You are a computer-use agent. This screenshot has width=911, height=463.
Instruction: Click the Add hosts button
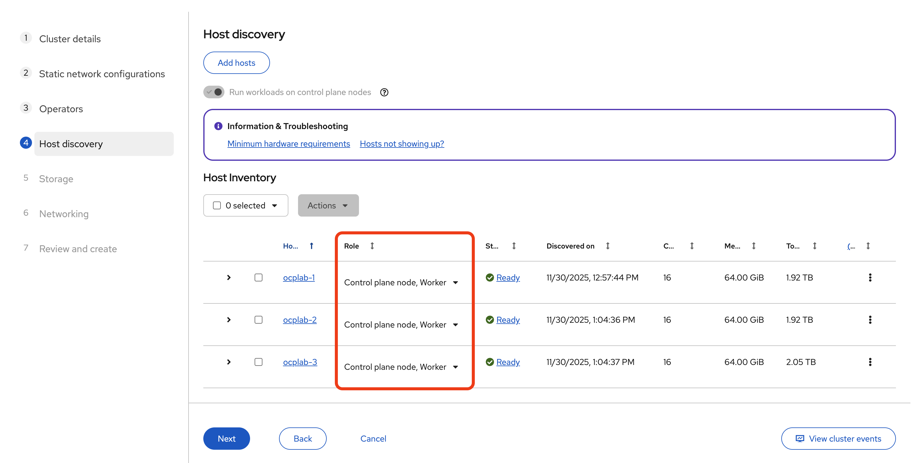(236, 63)
